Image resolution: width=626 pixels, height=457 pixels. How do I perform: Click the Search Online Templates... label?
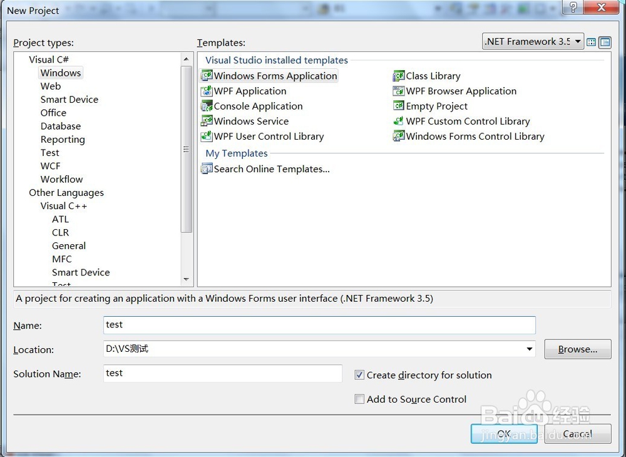272,169
